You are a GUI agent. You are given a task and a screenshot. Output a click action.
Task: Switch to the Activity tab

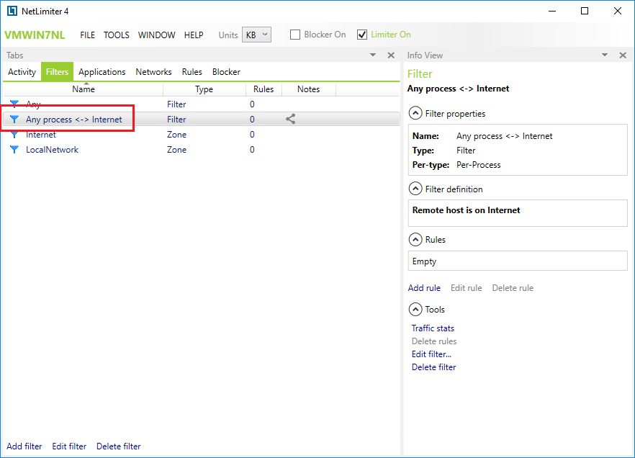point(22,72)
